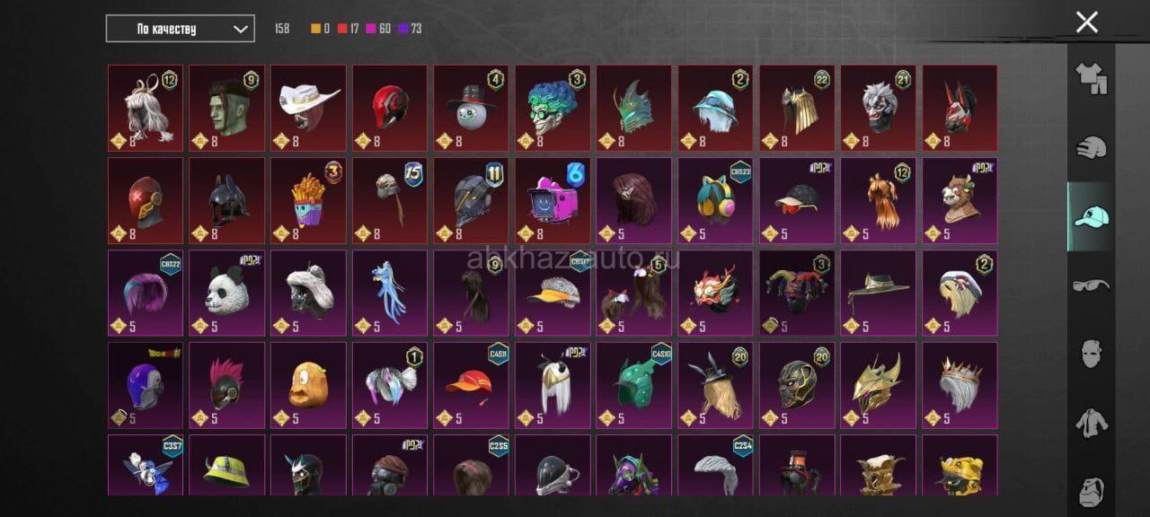Select the cap headwear category icon
Image resolution: width=1150 pixels, height=517 pixels.
1092,216
